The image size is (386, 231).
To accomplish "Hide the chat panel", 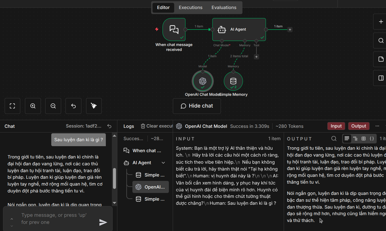I will pos(197,106).
